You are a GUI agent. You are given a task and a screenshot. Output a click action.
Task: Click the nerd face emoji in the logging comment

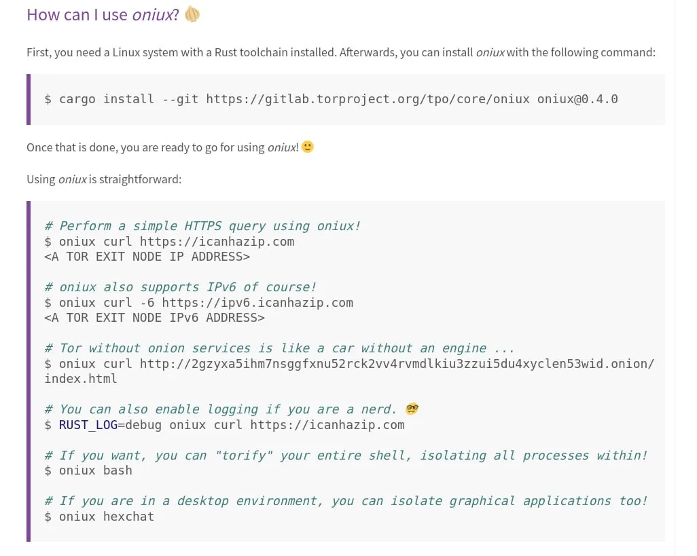pos(412,409)
